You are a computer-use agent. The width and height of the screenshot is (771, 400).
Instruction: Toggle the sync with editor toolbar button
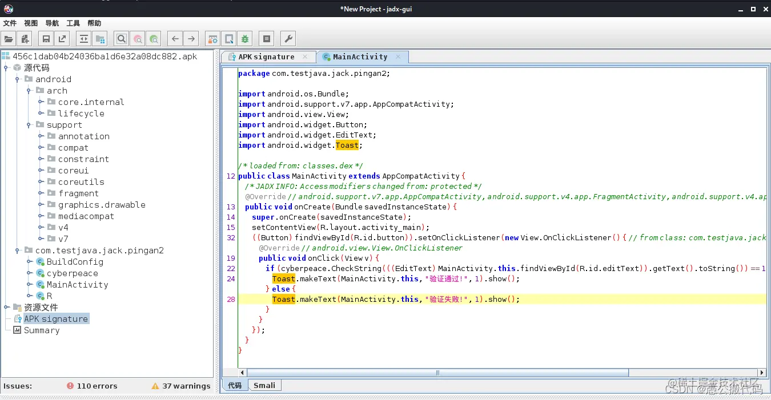(x=84, y=39)
